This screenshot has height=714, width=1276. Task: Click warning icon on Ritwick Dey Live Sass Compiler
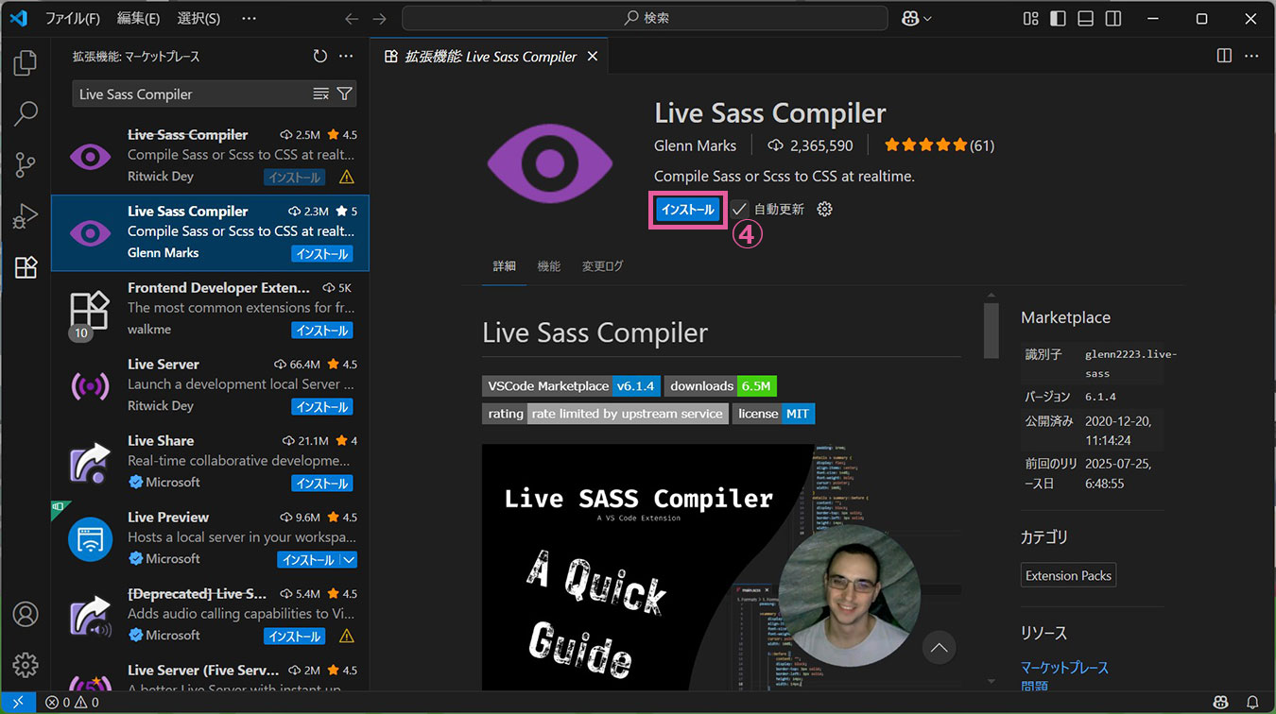tap(346, 177)
